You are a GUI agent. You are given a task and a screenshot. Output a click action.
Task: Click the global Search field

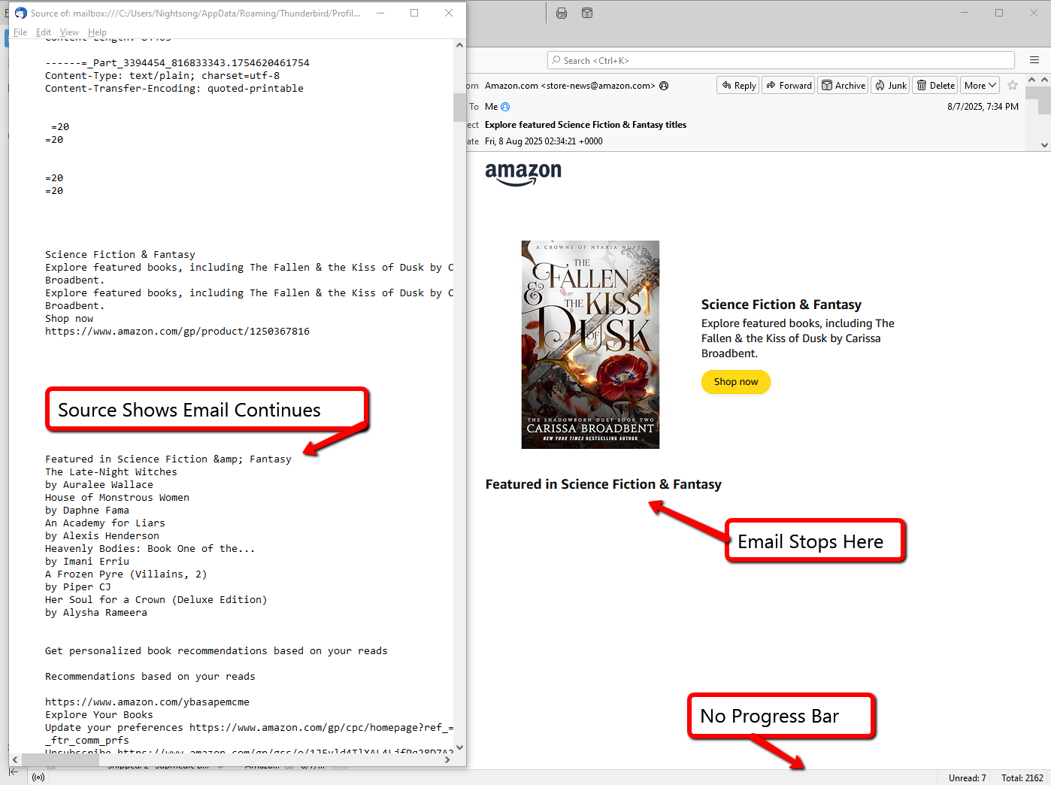[782, 61]
